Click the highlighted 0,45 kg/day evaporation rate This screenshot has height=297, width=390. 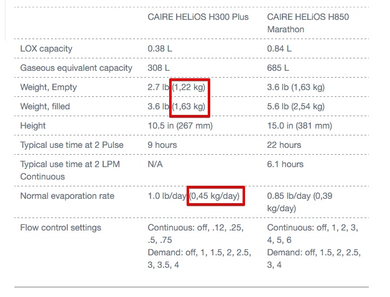point(216,196)
